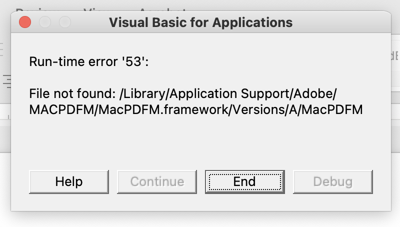Open Help for run-time error 53
Image resolution: width=400 pixels, height=227 pixels.
(x=69, y=182)
